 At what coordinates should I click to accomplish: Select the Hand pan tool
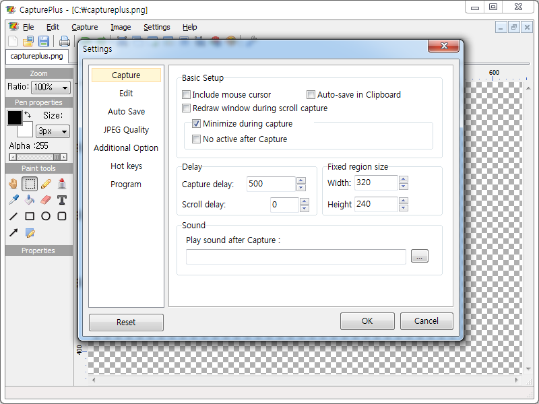pyautogui.click(x=13, y=184)
